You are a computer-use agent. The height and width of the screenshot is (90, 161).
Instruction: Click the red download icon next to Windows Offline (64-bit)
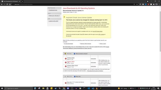click(66, 66)
